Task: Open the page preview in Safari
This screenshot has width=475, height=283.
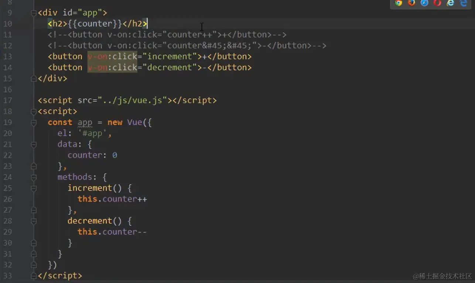Action: [x=424, y=3]
